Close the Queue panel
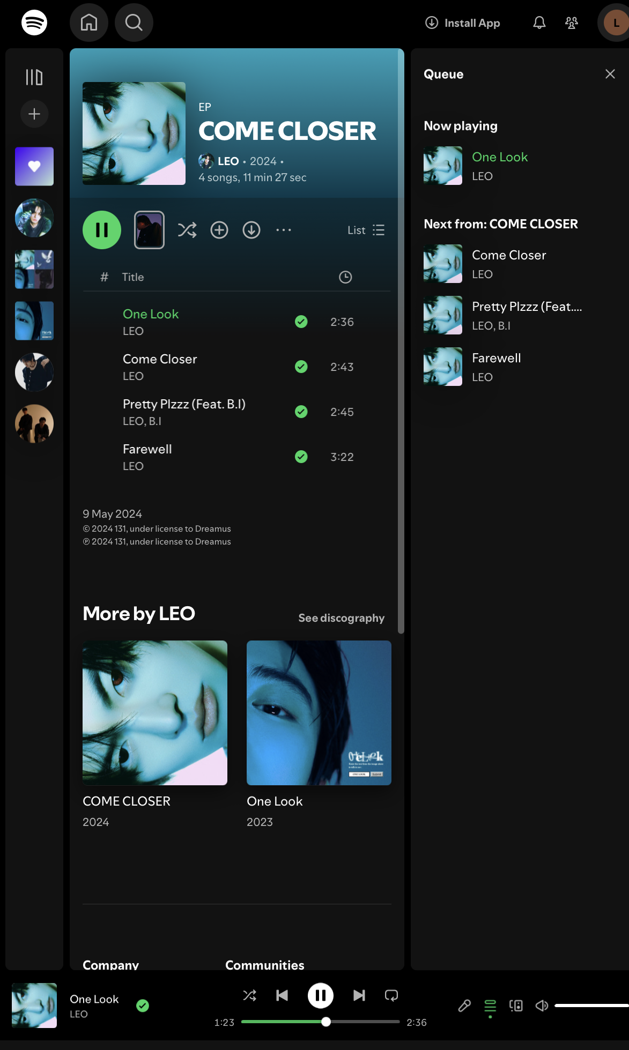 point(610,74)
